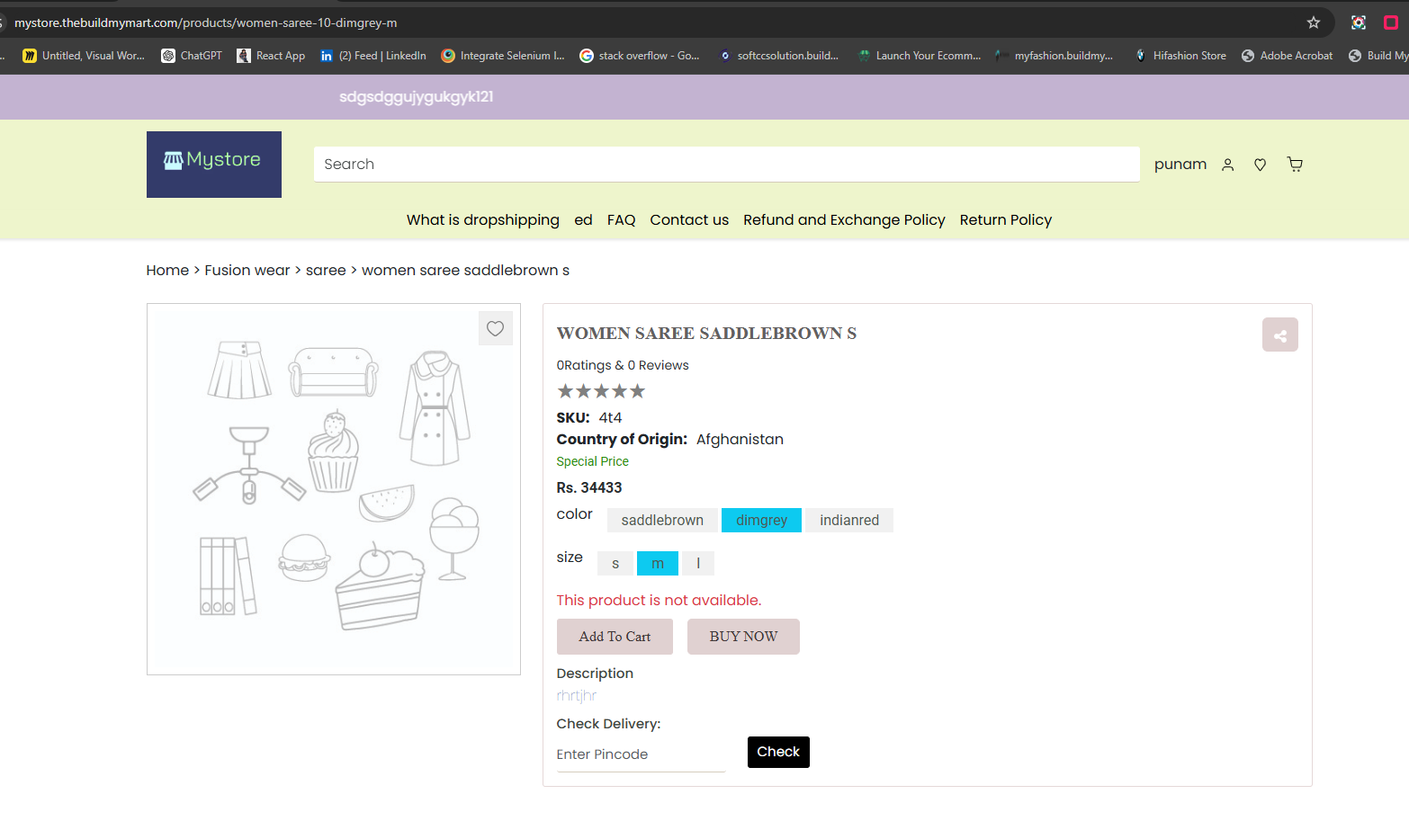Image resolution: width=1409 pixels, height=821 pixels.
Task: Open the React App bookmark
Action: pos(271,56)
